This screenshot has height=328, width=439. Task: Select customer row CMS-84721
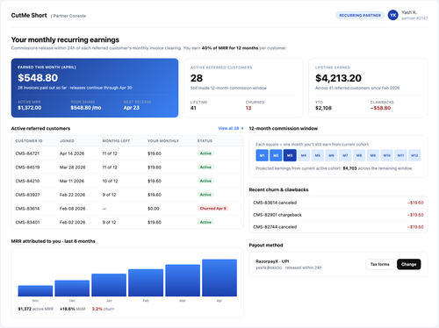click(x=127, y=153)
